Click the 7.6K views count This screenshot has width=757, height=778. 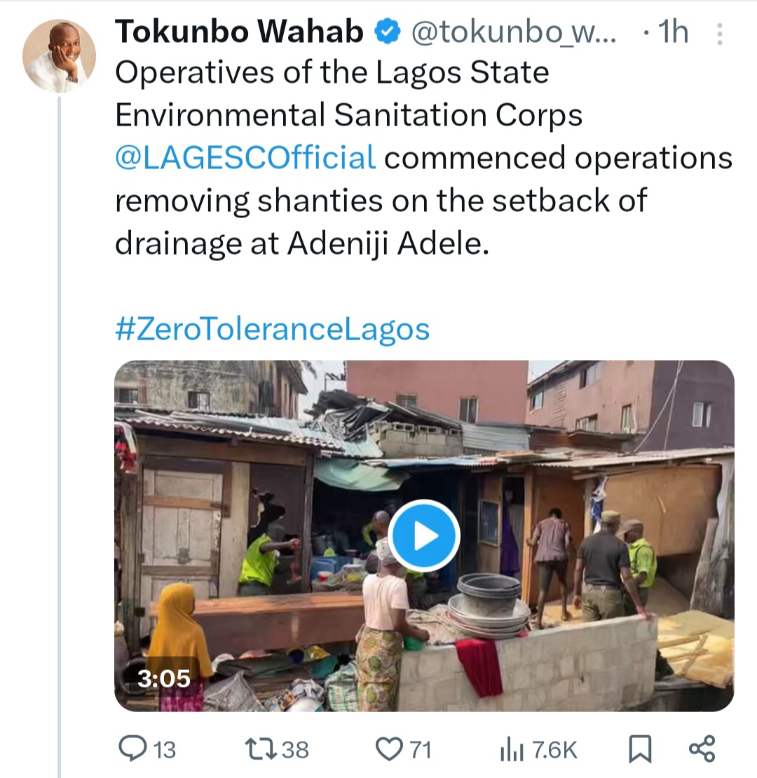[x=553, y=750]
